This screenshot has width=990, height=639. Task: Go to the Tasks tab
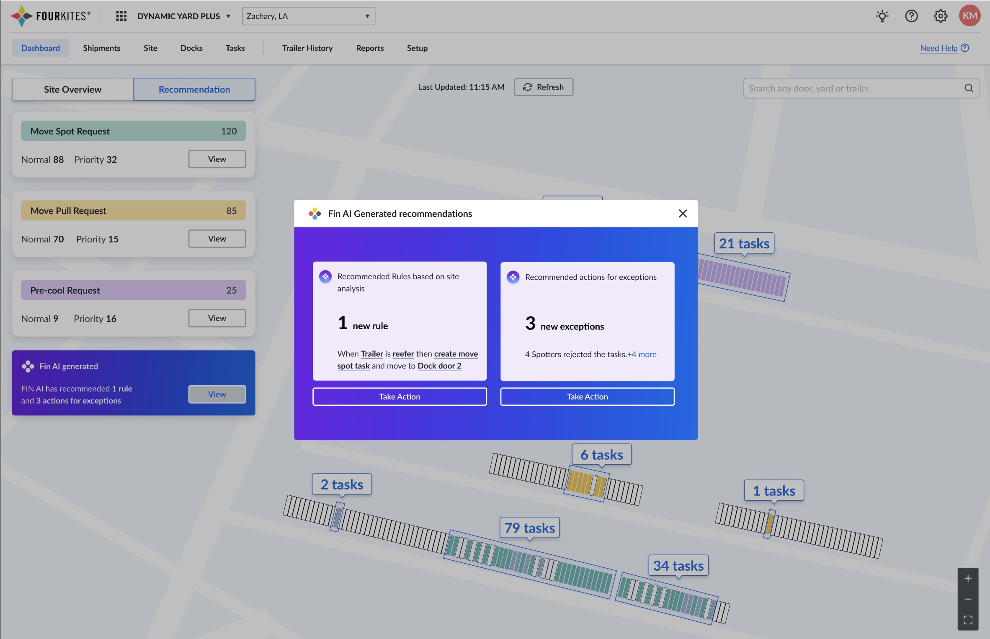click(235, 48)
